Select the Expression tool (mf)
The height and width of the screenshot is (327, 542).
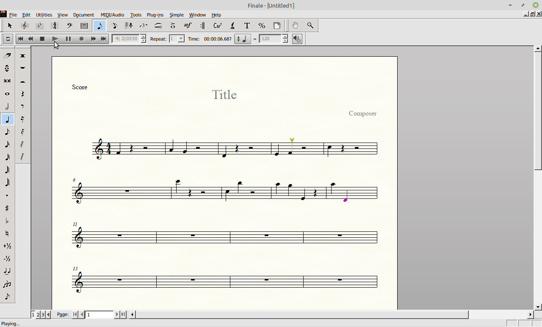tap(188, 26)
